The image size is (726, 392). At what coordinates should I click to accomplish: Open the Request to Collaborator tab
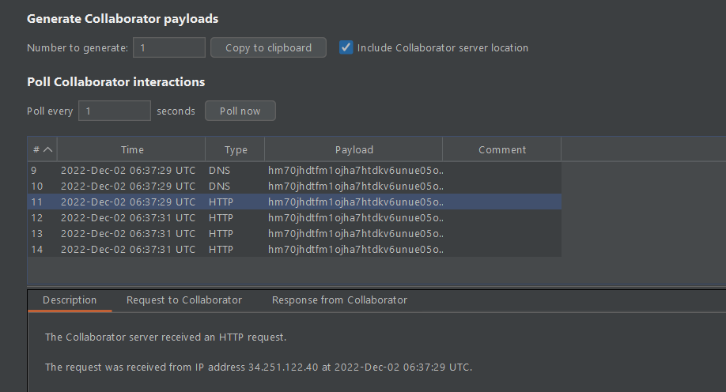coord(184,300)
